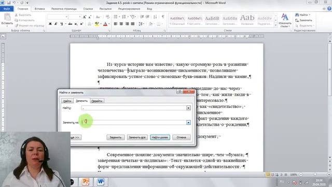
Task: Apply subscript formatting
Action: pos(76,24)
